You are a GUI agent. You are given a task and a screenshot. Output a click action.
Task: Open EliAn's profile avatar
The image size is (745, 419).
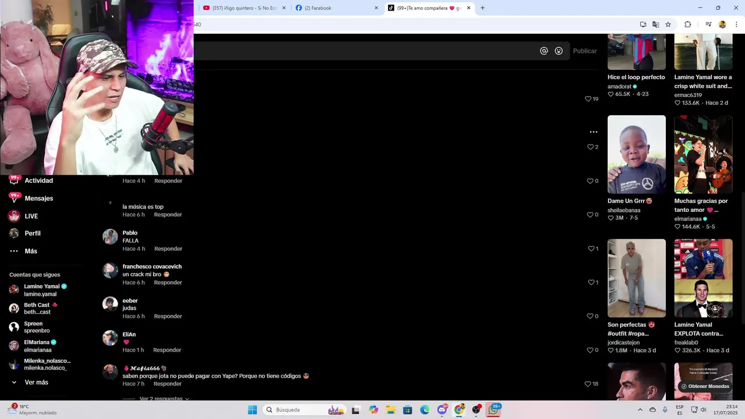pos(110,338)
